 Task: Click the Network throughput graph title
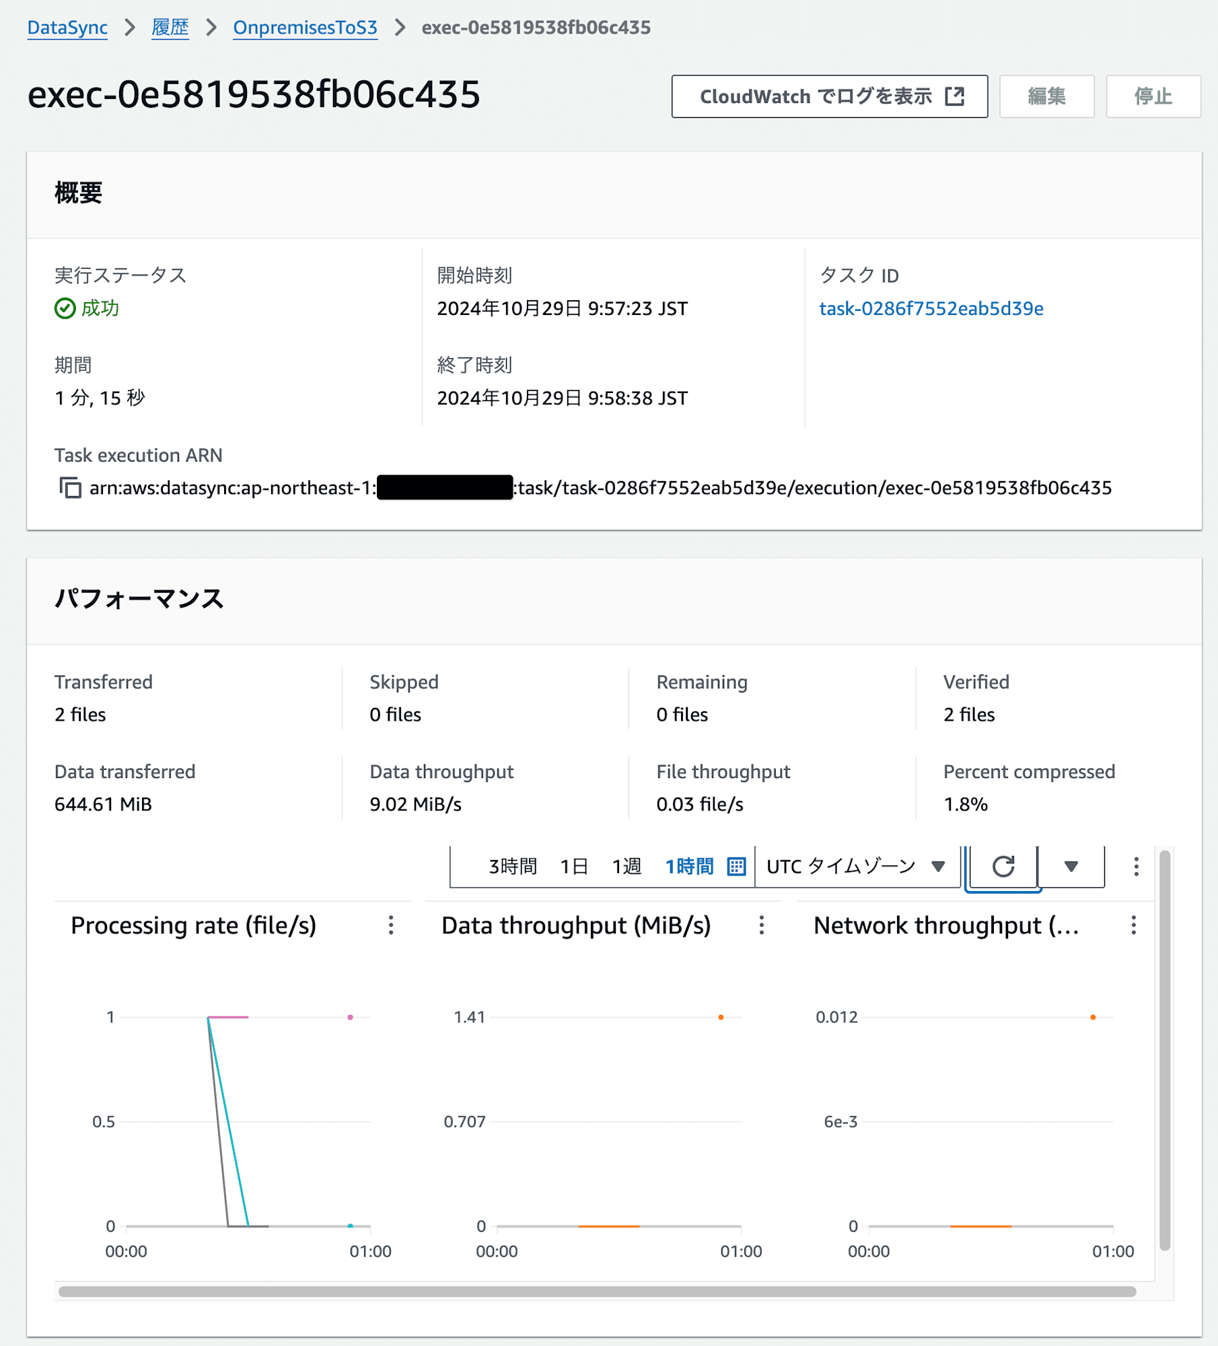(x=946, y=925)
